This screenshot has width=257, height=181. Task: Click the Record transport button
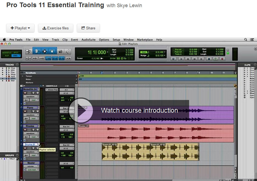(222, 59)
